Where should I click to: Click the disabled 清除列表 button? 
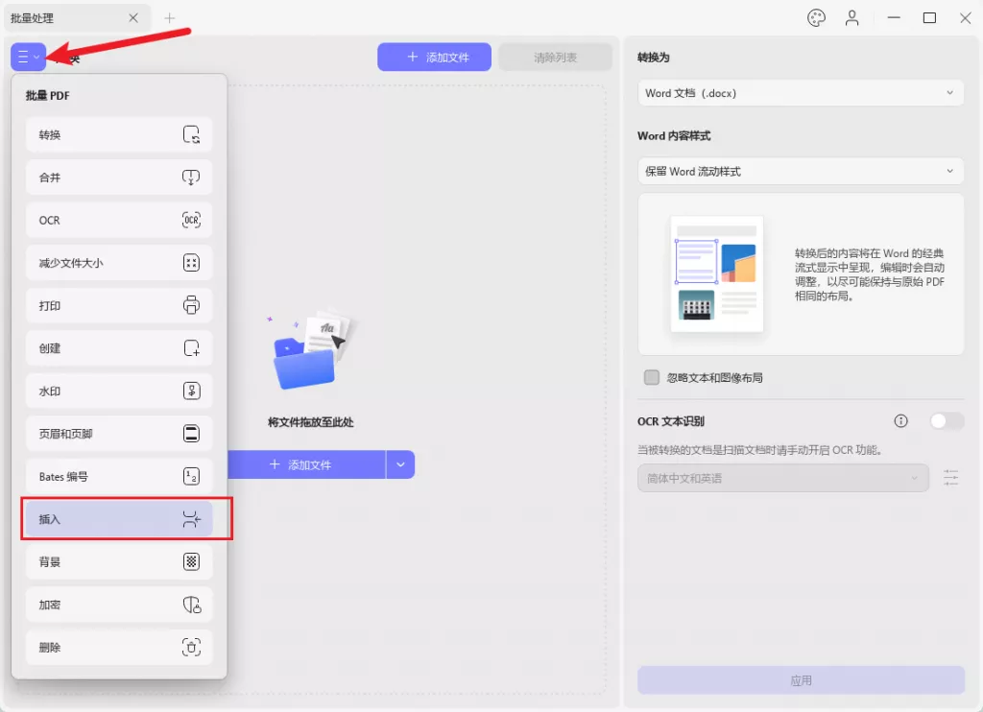pos(556,57)
